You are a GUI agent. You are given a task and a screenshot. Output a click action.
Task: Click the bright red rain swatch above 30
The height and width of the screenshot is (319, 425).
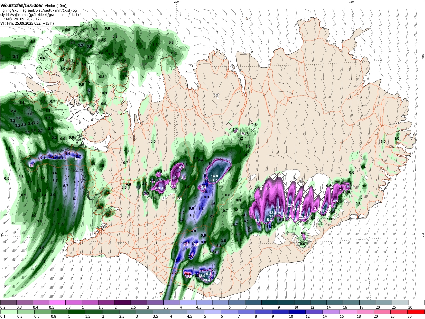pyautogui.click(x=416, y=312)
